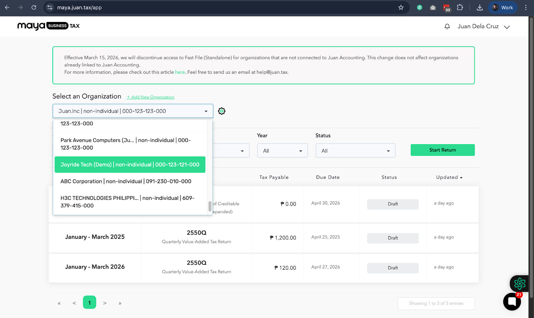Collapse the organization selector dropdown
This screenshot has width=534, height=318.
133,111
